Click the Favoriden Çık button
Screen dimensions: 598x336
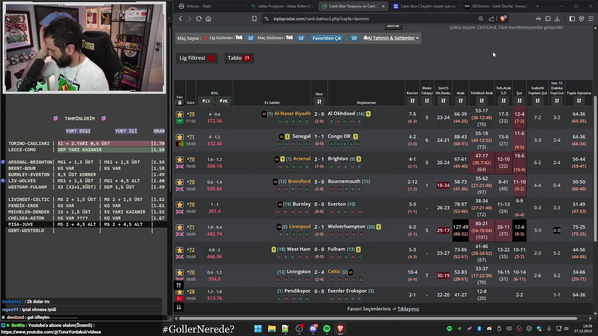click(327, 38)
